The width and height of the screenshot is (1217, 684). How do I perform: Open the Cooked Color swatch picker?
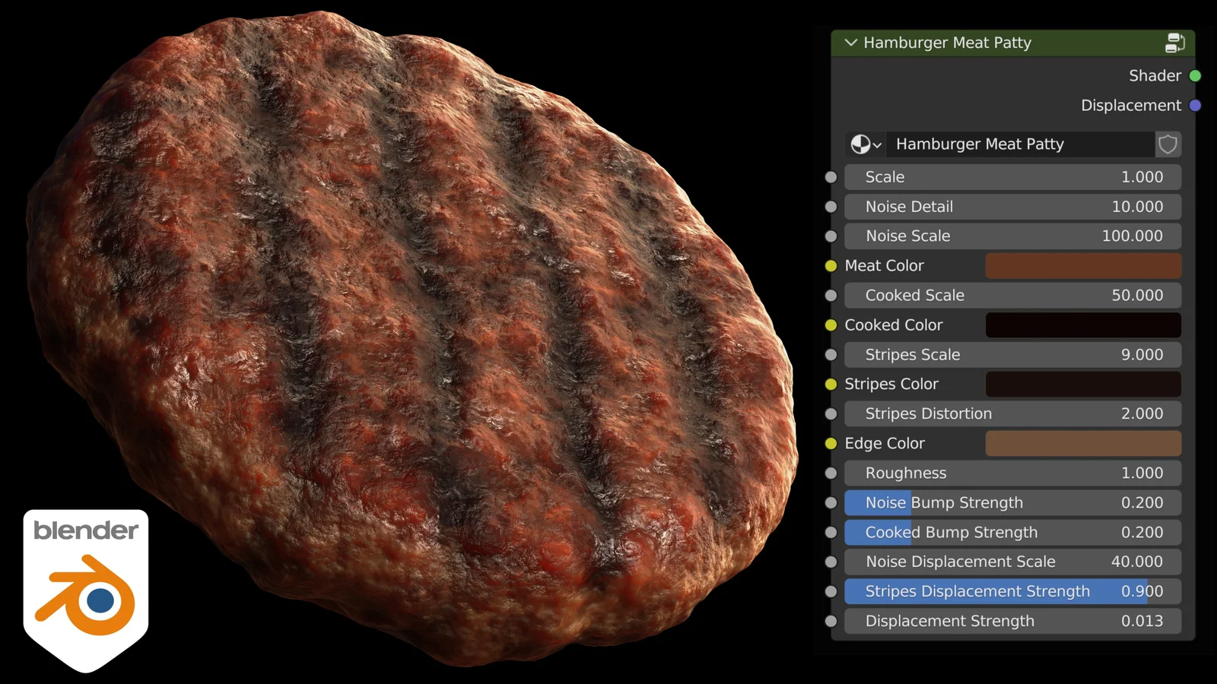1083,325
